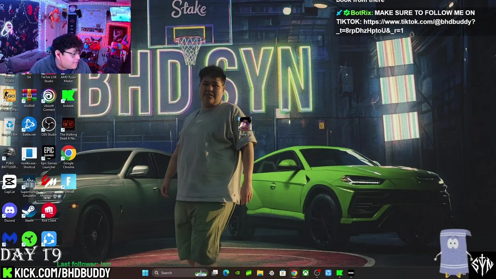Open Discord desktop shortcut
Screen dimensions: 496x279
pyautogui.click(x=10, y=213)
